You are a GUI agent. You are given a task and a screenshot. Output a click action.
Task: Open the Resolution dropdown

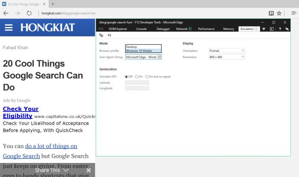227,57
